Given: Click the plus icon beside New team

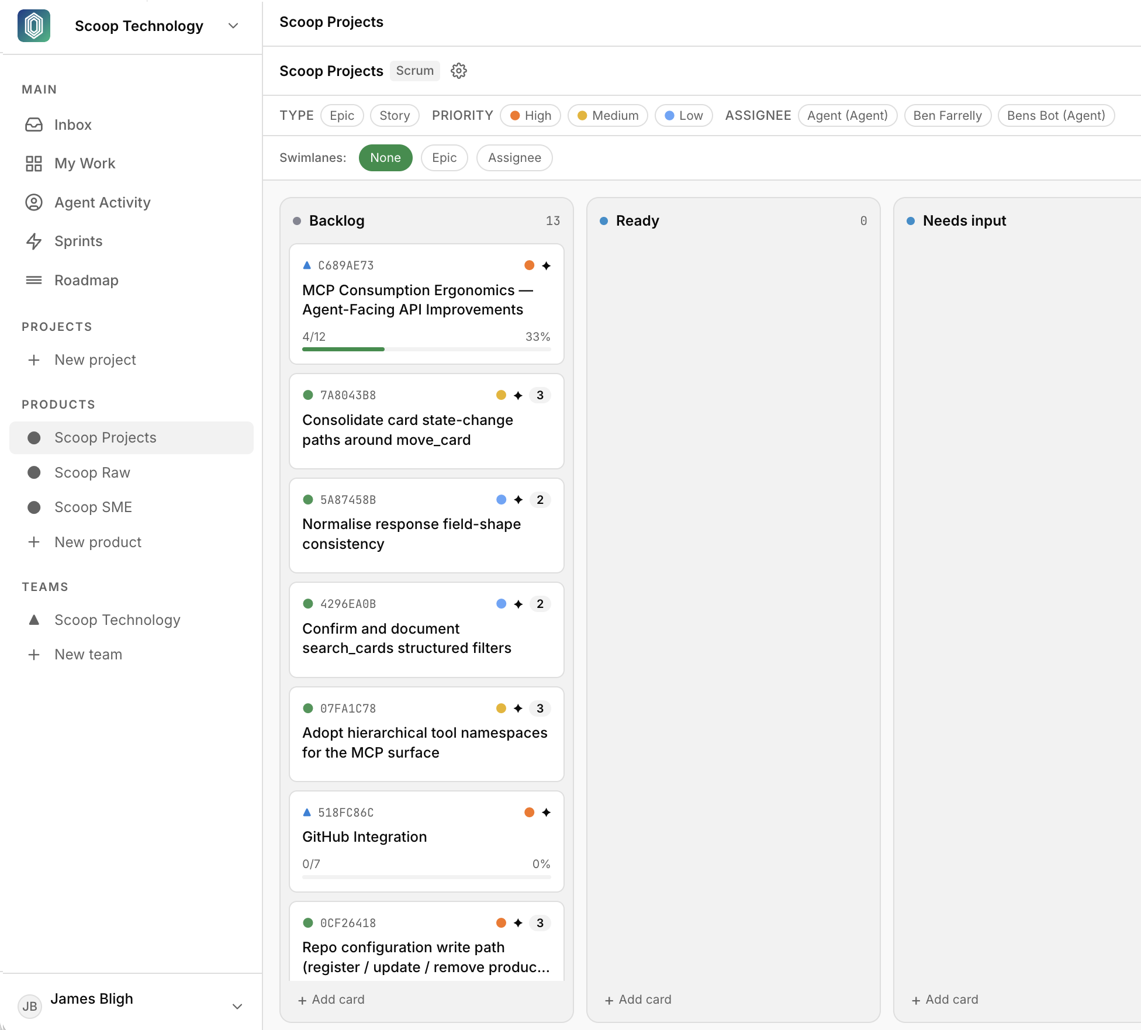Looking at the screenshot, I should (34, 655).
